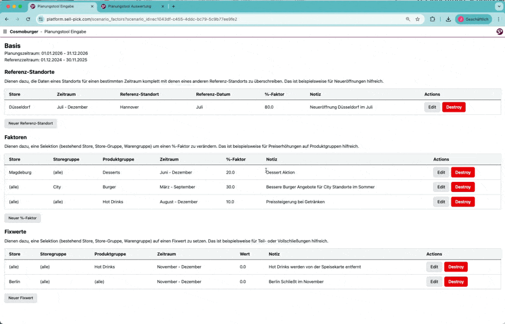This screenshot has width=505, height=324.
Task: Click the Neuer Referenz-Standort button
Action: pyautogui.click(x=31, y=123)
